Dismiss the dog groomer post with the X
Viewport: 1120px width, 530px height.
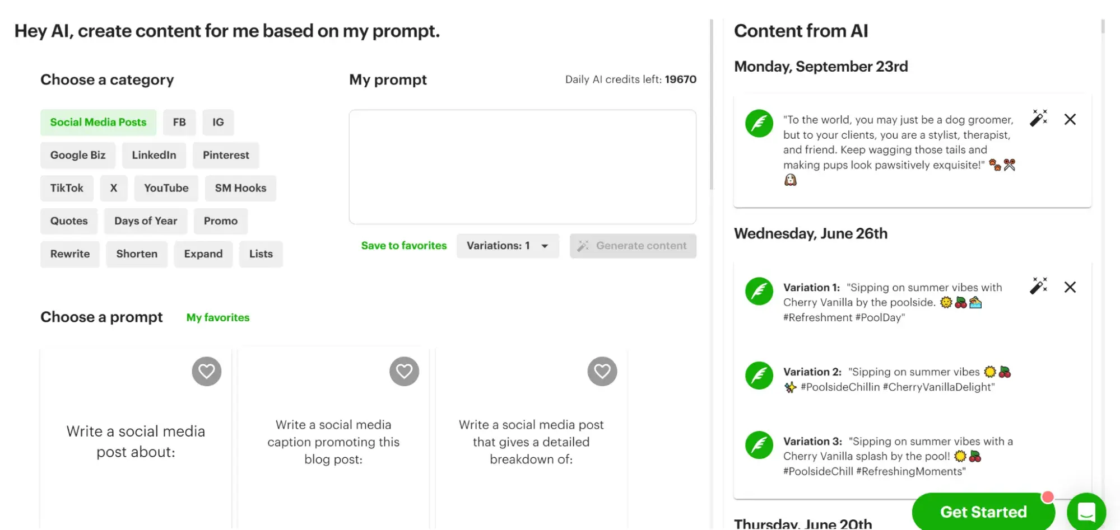coord(1070,119)
